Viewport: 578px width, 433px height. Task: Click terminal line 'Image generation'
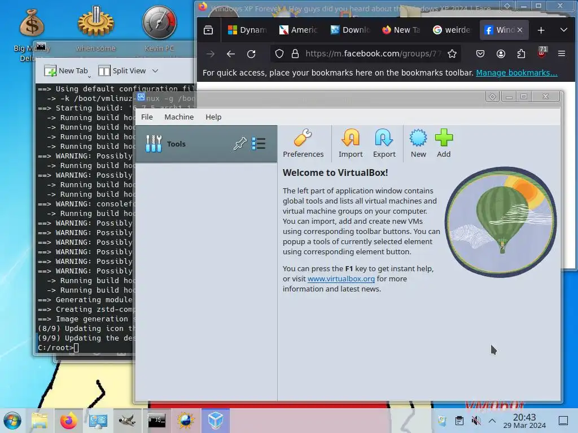coord(86,319)
